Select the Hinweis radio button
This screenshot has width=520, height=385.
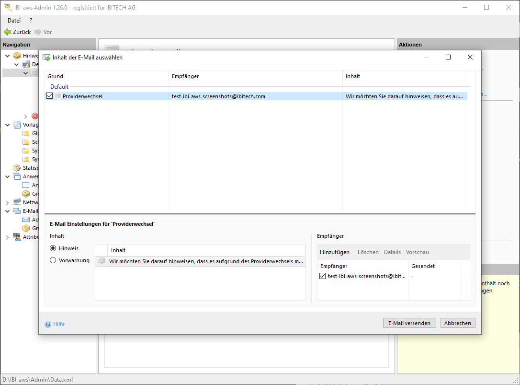coord(53,248)
